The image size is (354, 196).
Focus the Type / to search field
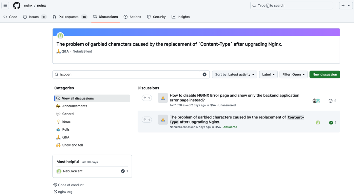coord(292,6)
